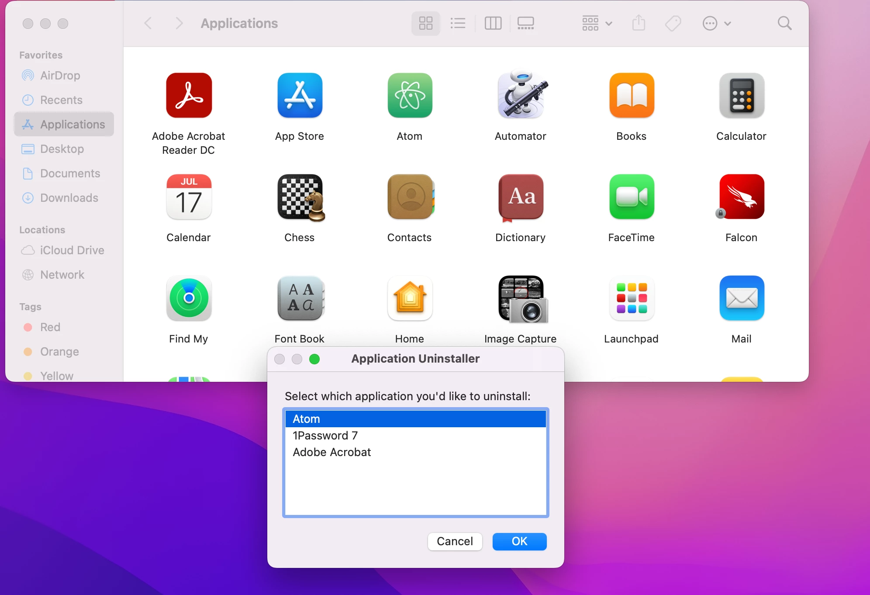The width and height of the screenshot is (870, 595).
Task: Select the Calendar app icon
Action: click(x=189, y=197)
